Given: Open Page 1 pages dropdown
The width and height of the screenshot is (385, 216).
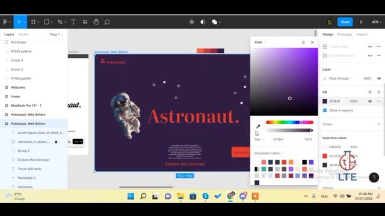Looking at the screenshot, I should (x=56, y=34).
